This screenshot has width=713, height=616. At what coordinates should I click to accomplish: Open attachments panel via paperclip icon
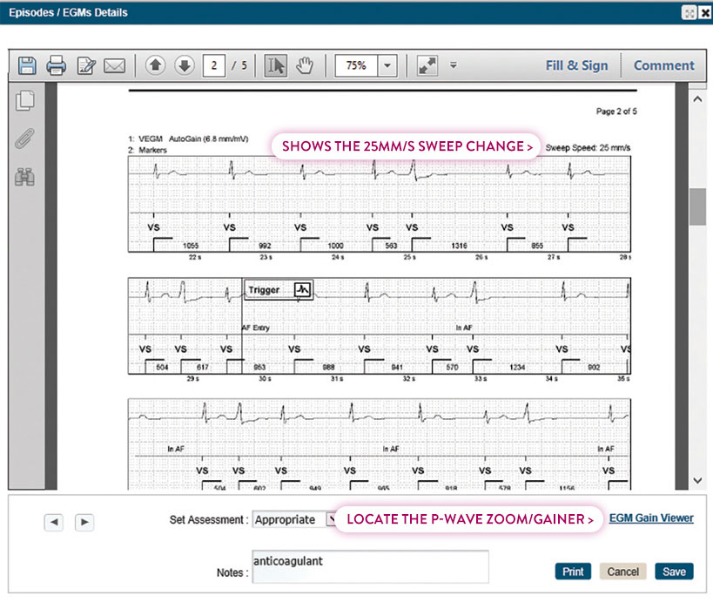coord(25,139)
